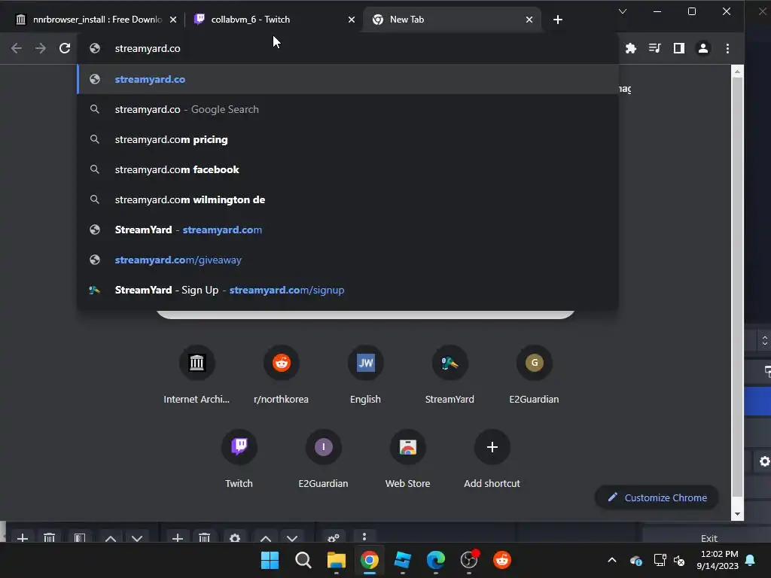Click the OneDrive cloud tray icon

click(x=635, y=560)
